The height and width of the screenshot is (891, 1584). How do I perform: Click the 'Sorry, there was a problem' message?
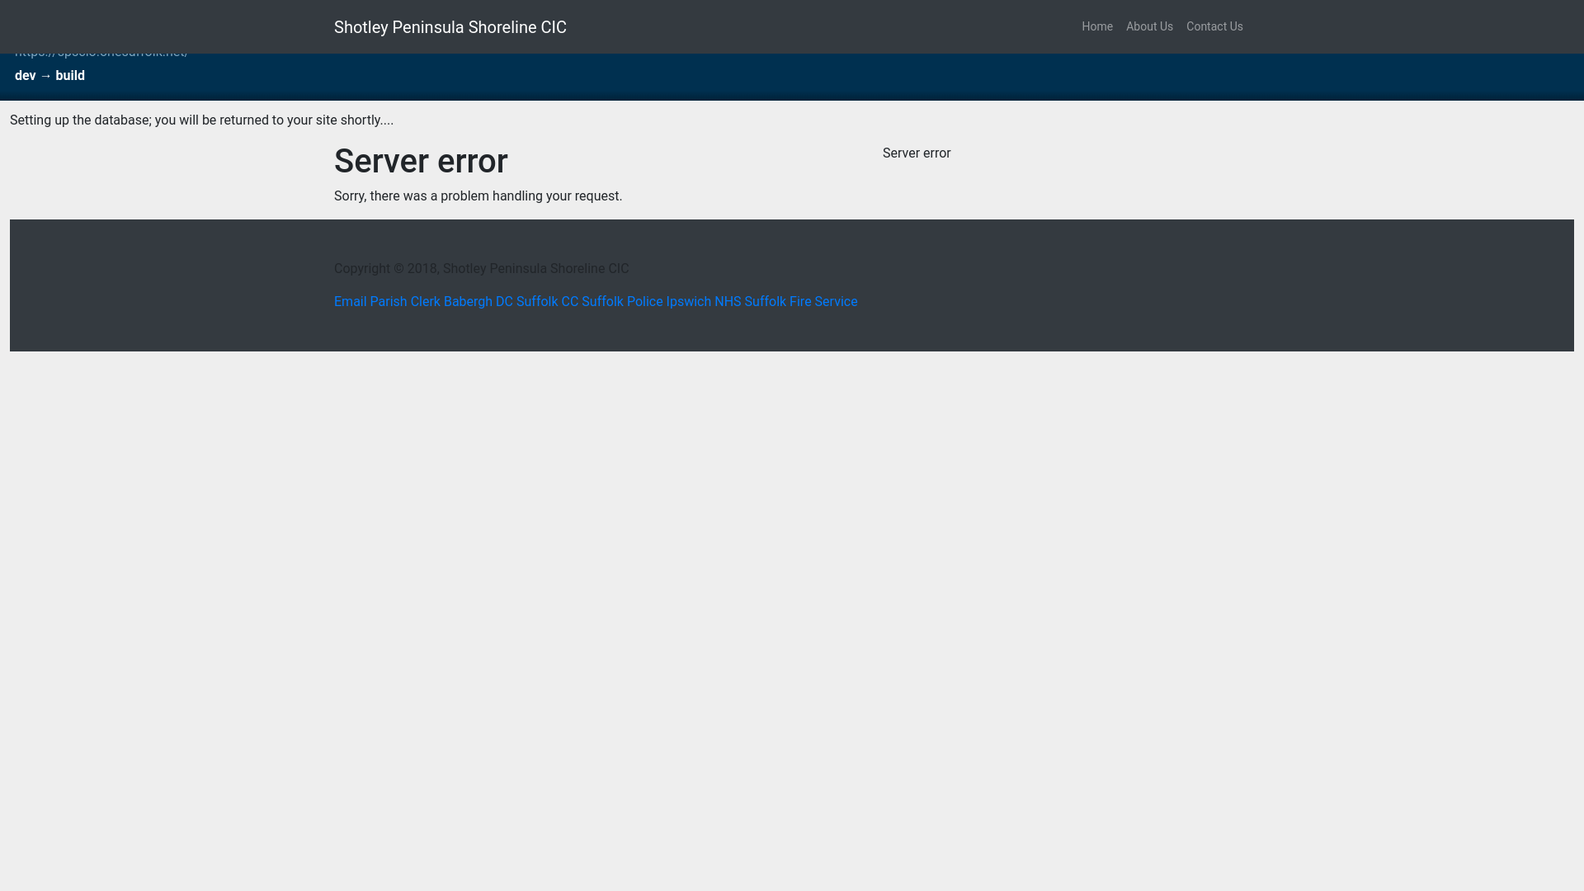point(478,196)
